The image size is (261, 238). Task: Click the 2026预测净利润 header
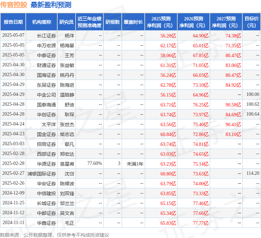tap(194, 22)
